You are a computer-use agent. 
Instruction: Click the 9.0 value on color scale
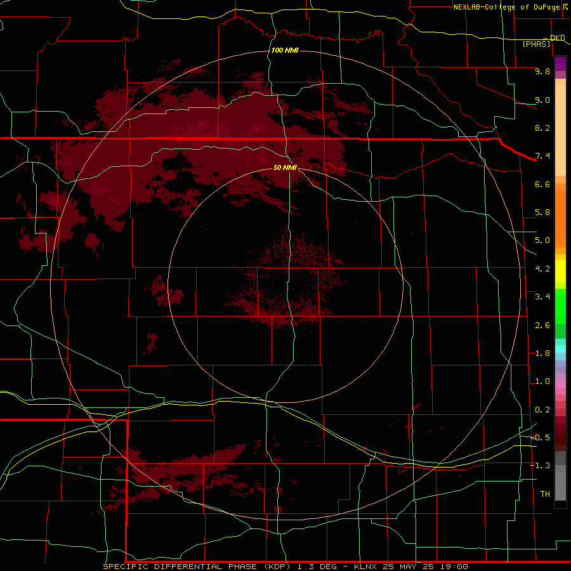542,100
